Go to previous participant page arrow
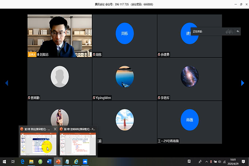The image size is (249, 166). tap(6, 83)
